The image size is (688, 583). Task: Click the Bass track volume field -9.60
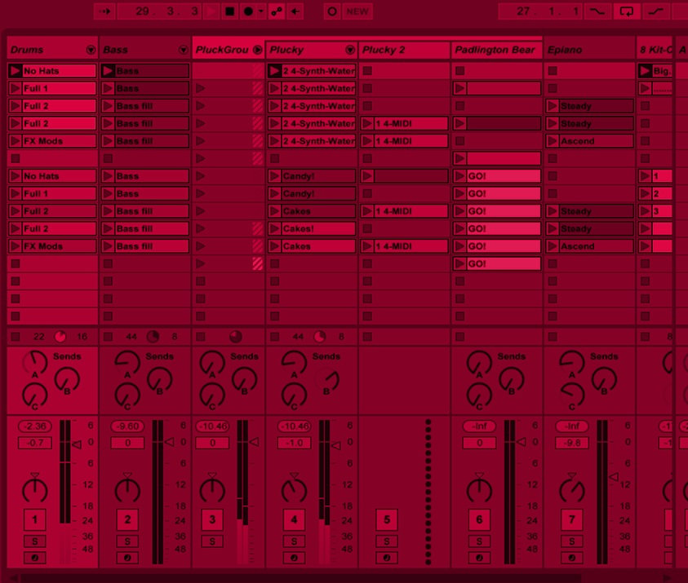[x=127, y=426]
